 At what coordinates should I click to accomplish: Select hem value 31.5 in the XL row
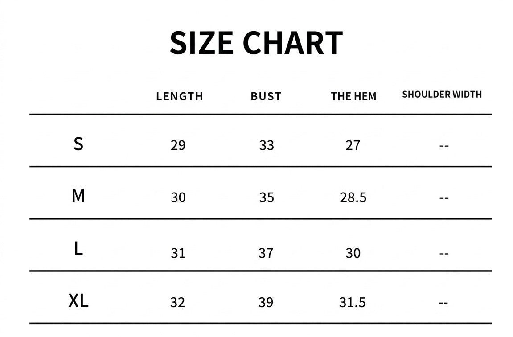point(353,302)
